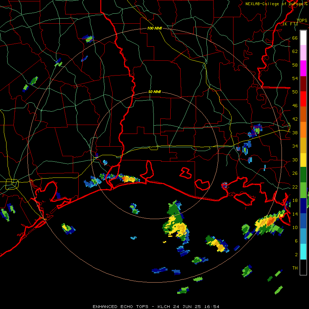Viewport: 309px width, 309px height.
Task: Click the 18 value on the legend
Action: 295,201
